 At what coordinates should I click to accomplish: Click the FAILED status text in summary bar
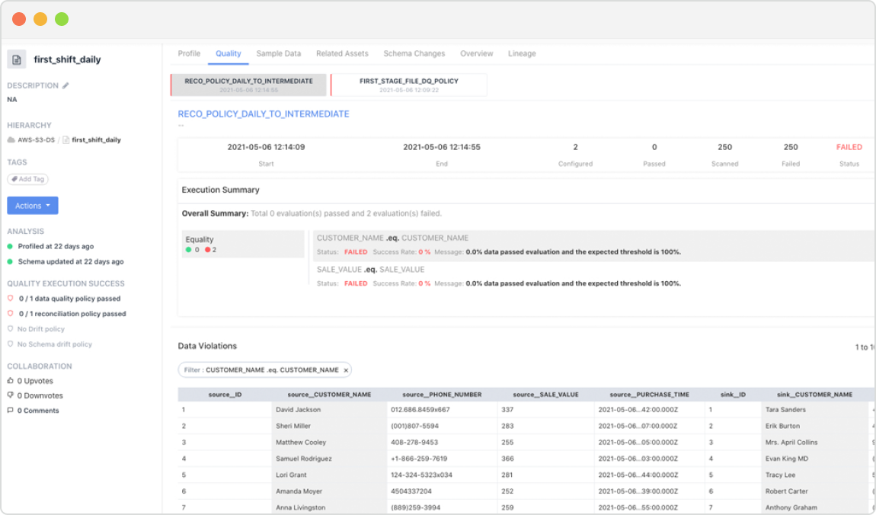[x=849, y=147]
